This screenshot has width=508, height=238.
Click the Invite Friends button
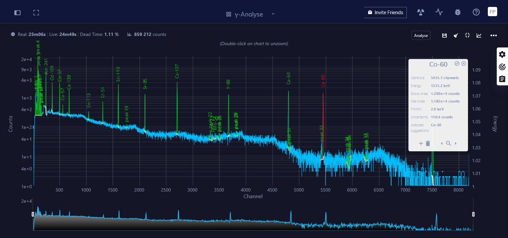(x=385, y=13)
